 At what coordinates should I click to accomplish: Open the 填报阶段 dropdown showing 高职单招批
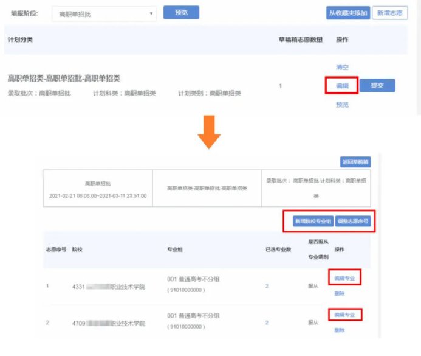104,13
